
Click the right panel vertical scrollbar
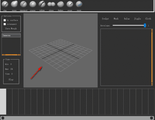pos(152,57)
